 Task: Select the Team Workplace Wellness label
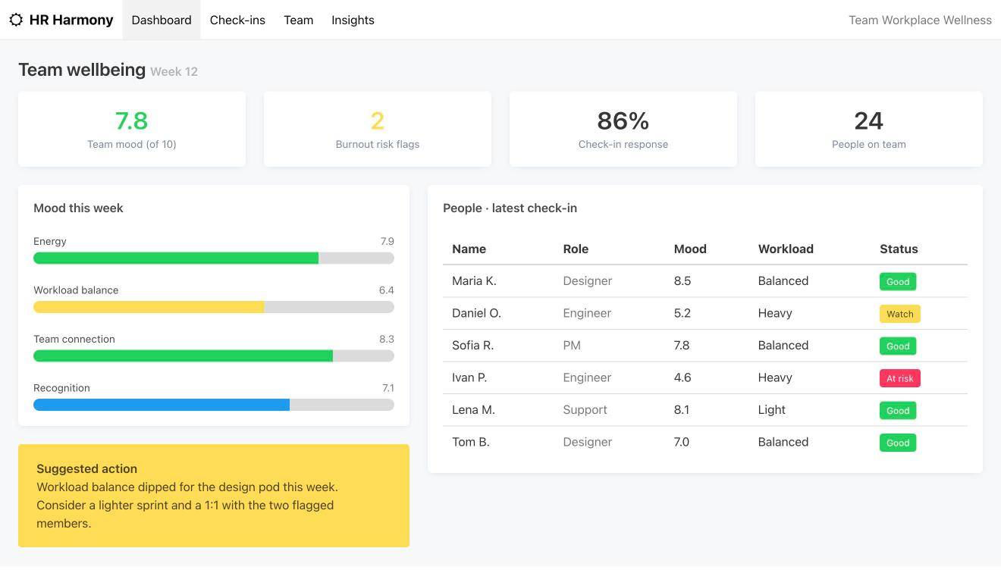click(x=920, y=20)
